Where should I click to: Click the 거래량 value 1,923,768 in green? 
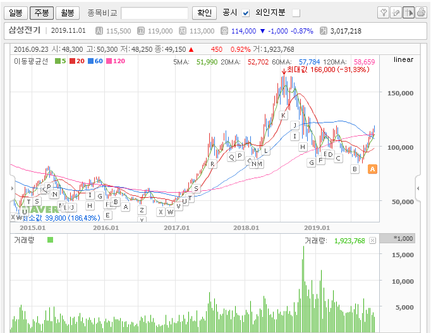[349, 241]
